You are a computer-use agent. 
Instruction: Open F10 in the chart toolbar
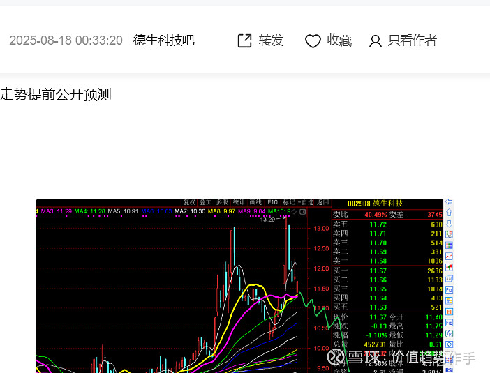[272, 202]
